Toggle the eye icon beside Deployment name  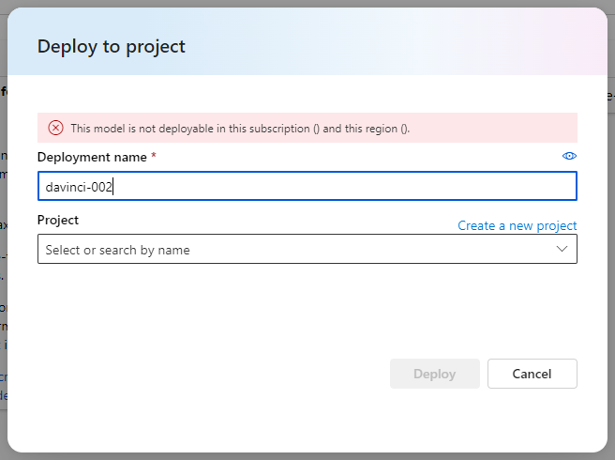click(x=569, y=156)
